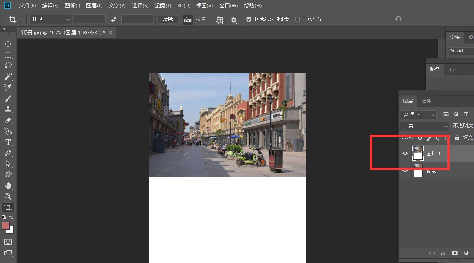This screenshot has height=263, width=474.
Task: Open the 图层(L) menu
Action: click(94, 6)
